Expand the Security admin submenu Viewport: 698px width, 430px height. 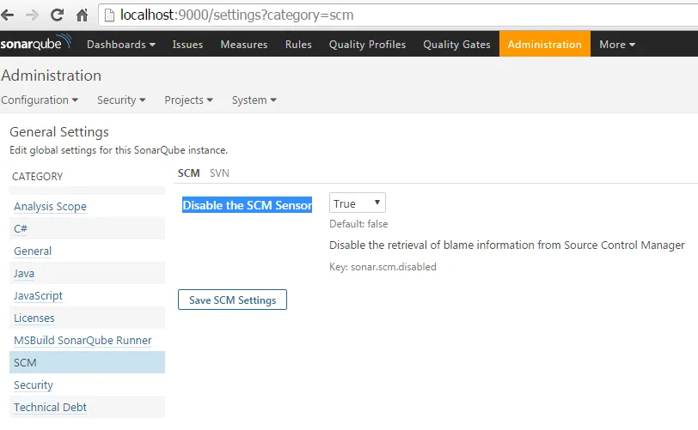point(121,100)
